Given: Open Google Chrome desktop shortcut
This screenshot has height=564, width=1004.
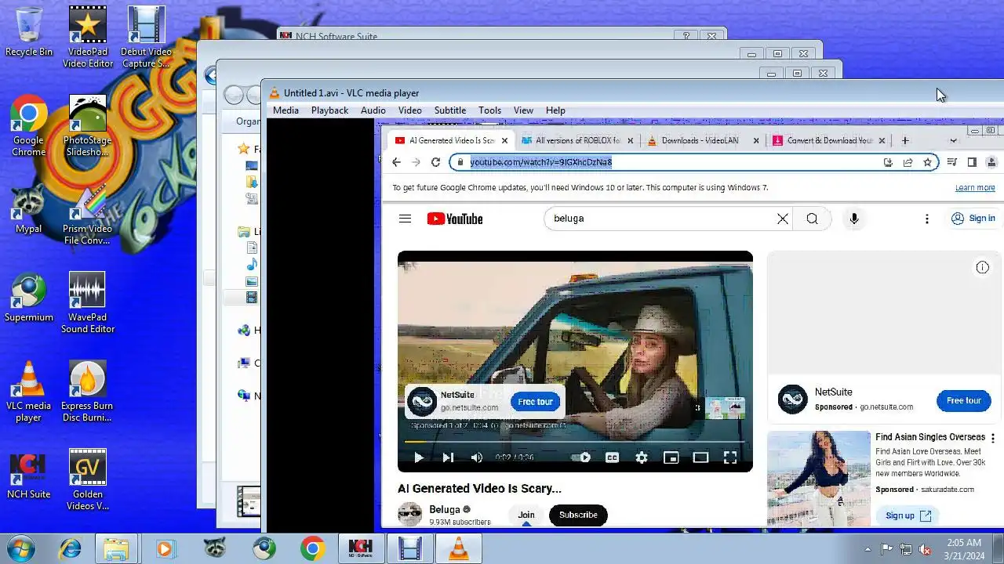Looking at the screenshot, I should [29, 126].
